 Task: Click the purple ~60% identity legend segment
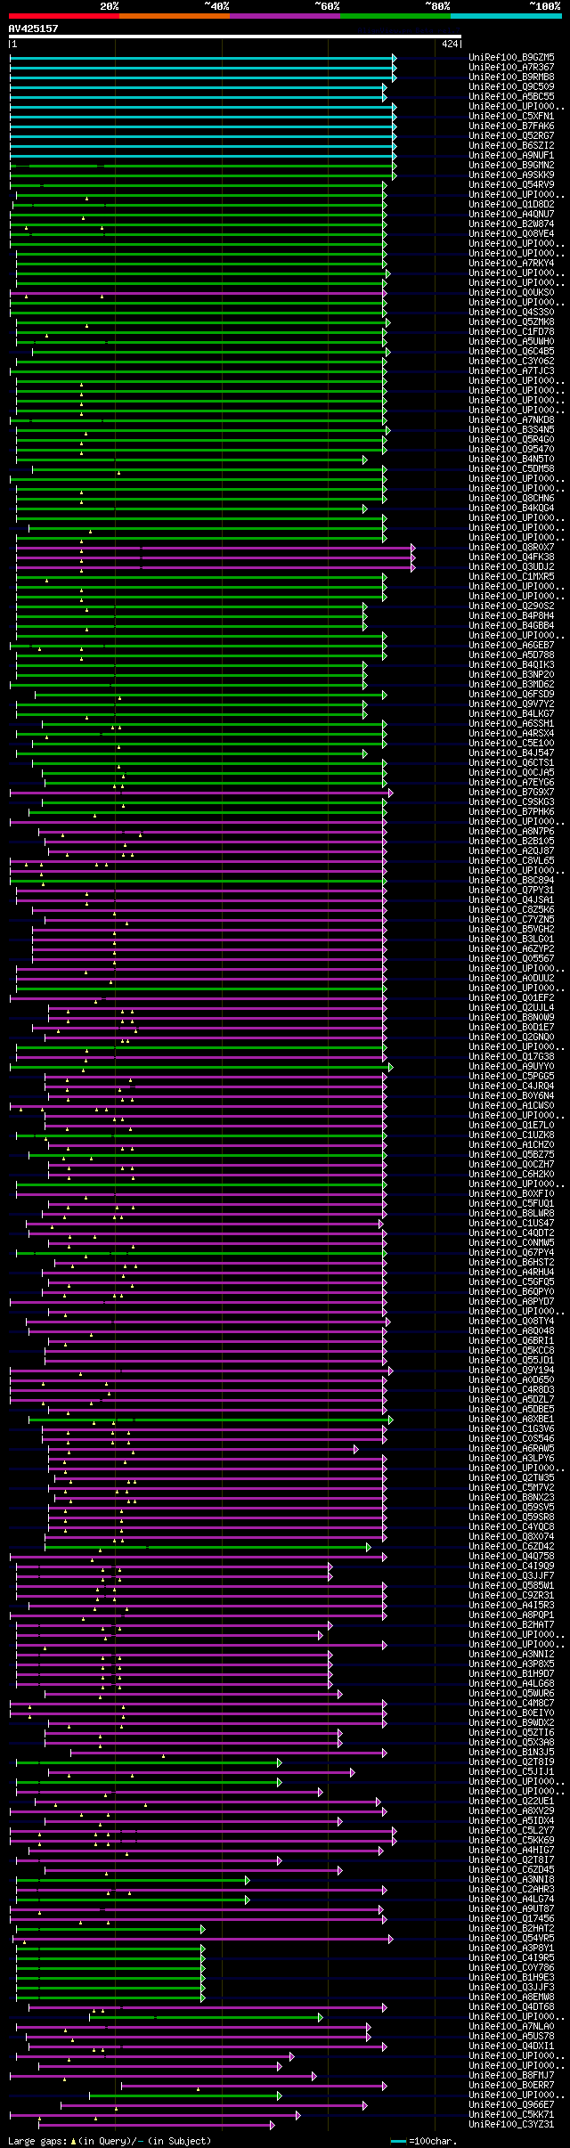(x=284, y=16)
